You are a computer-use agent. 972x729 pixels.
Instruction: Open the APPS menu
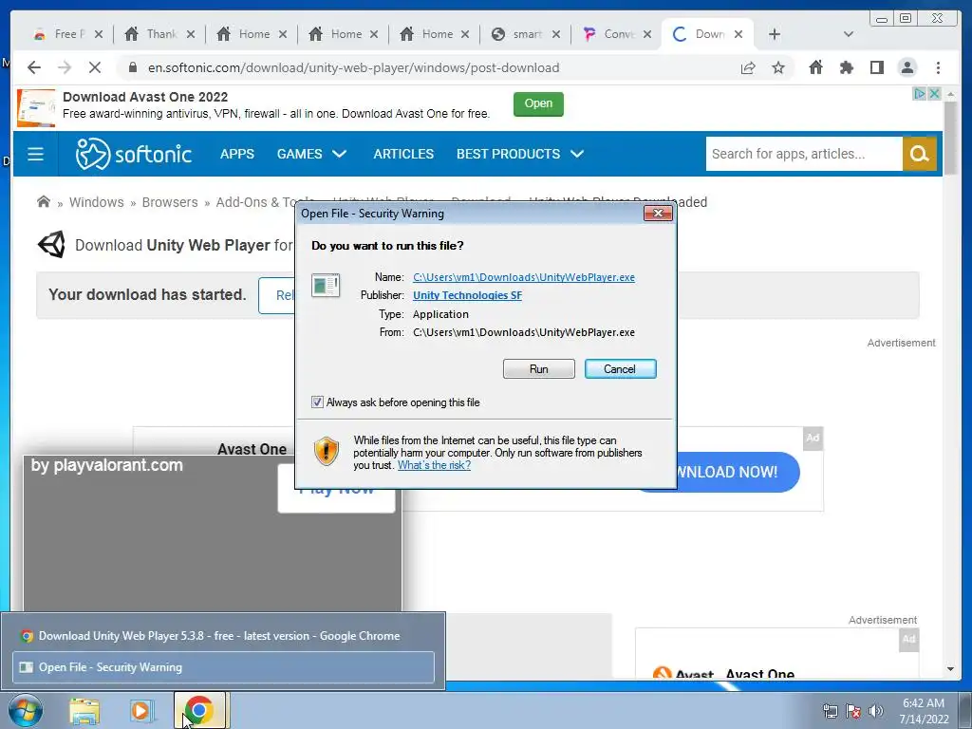(x=236, y=154)
